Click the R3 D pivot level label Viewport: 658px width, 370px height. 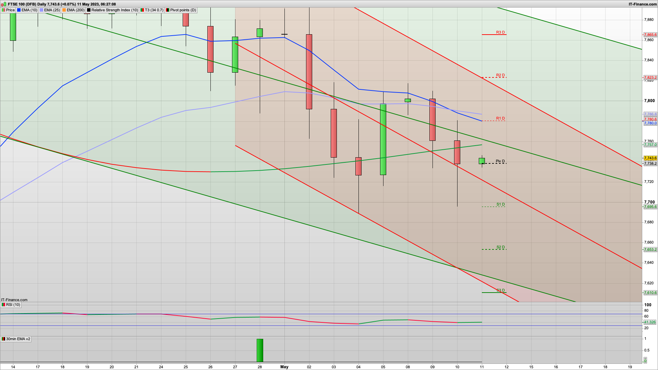[x=500, y=32]
